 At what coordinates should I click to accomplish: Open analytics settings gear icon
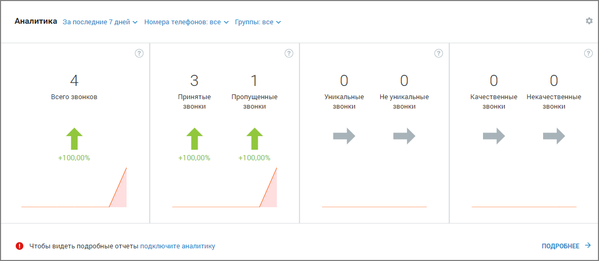[x=589, y=21]
